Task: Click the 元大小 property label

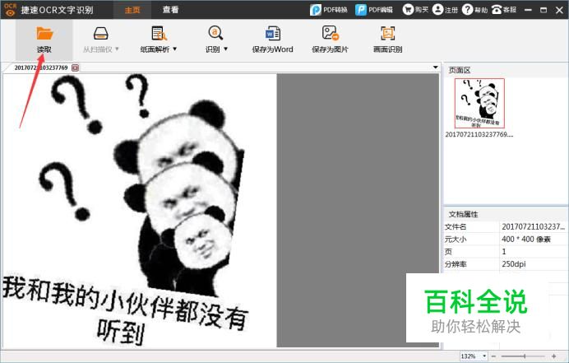Action: tap(456, 240)
